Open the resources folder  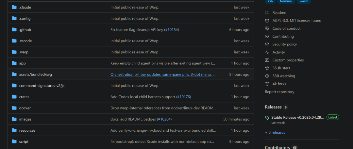[27, 130]
